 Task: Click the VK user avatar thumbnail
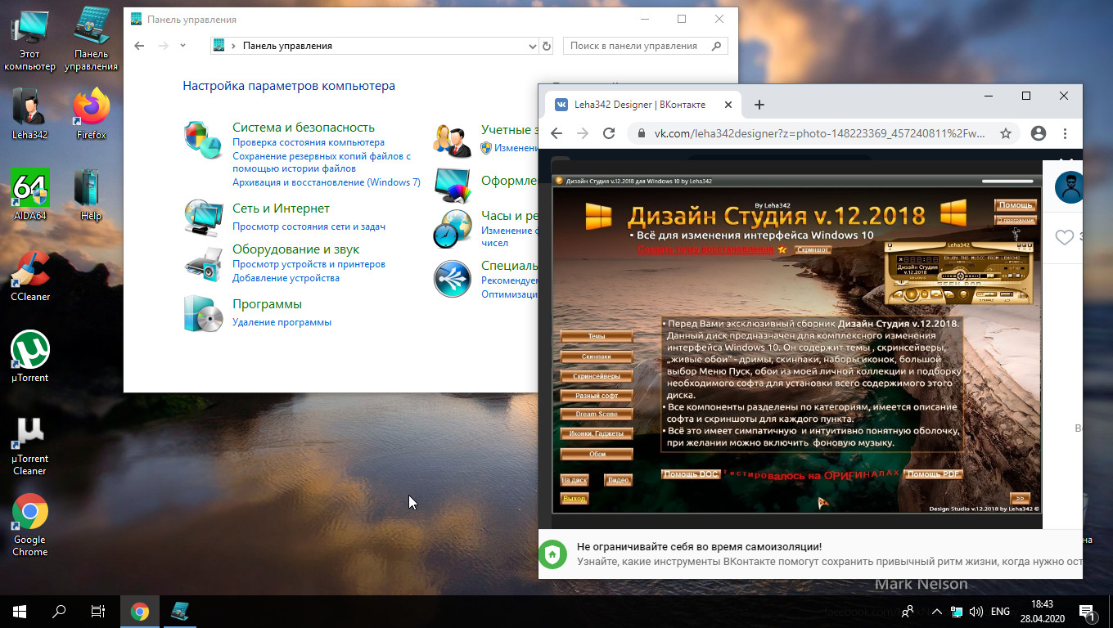pyautogui.click(x=1069, y=187)
